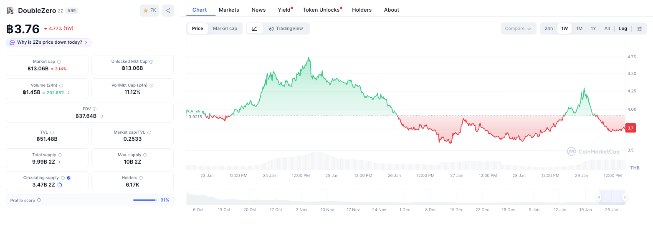Screen dimensions: 653x234
Task: Set chart range to All
Action: click(607, 28)
